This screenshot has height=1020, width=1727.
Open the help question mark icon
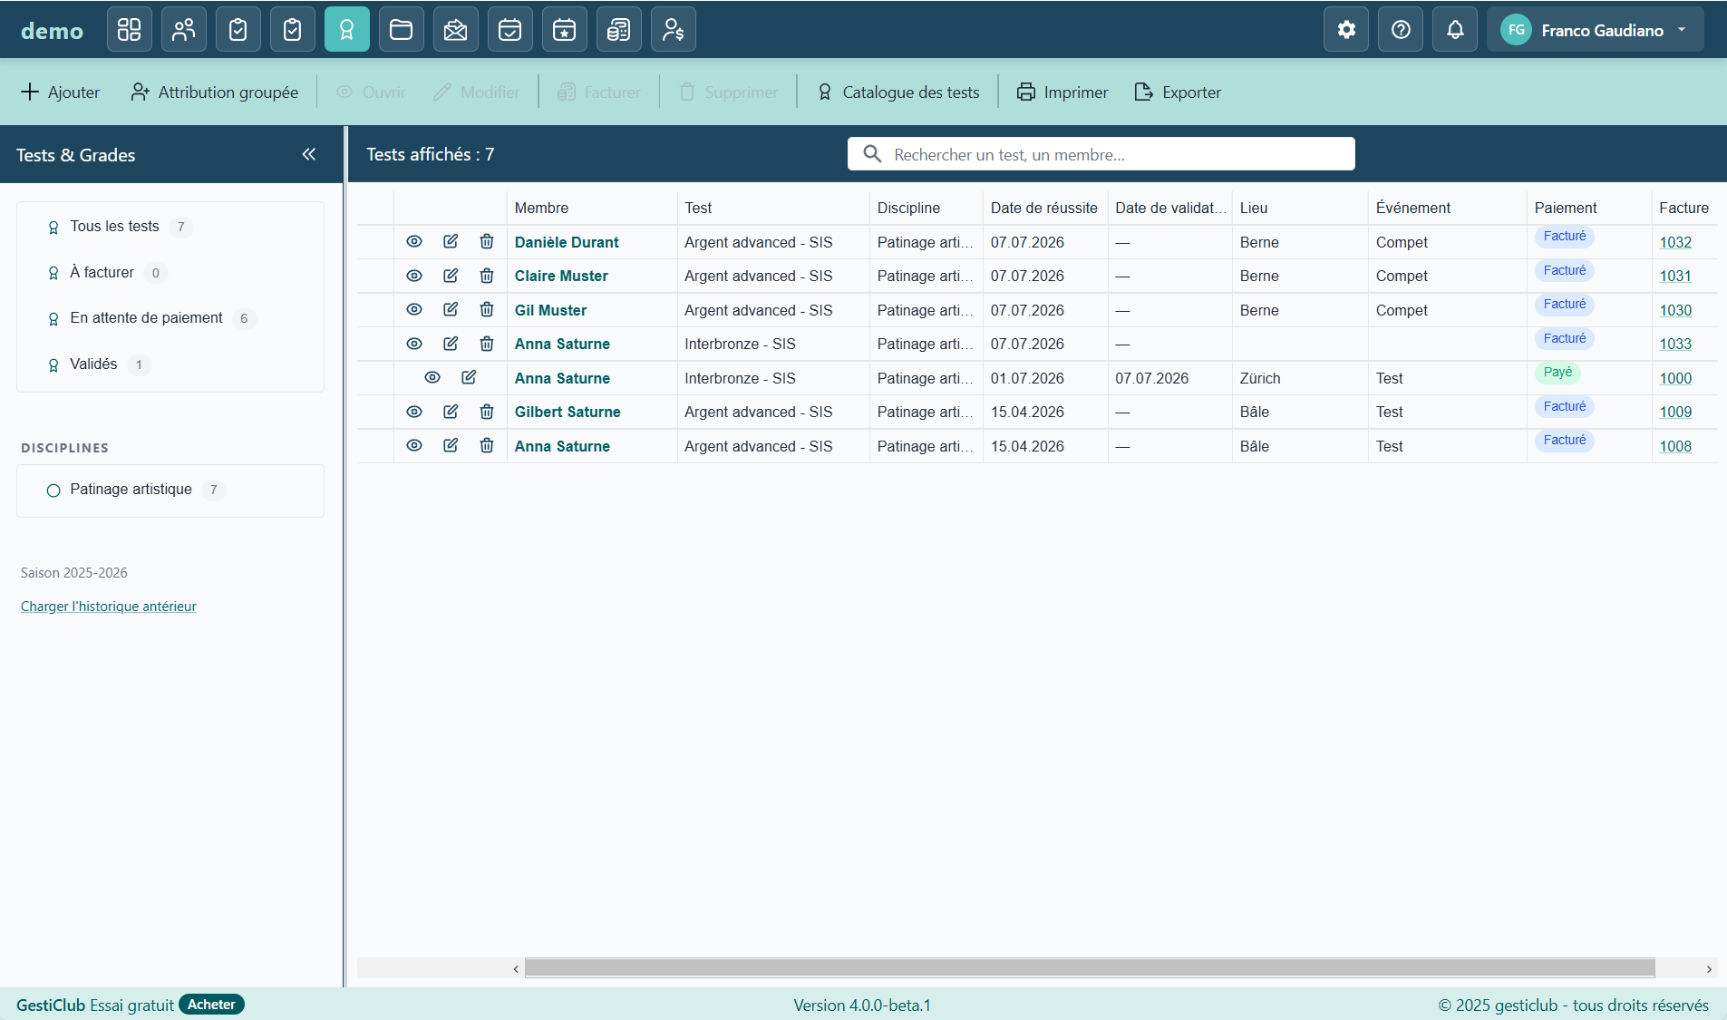tap(1401, 30)
